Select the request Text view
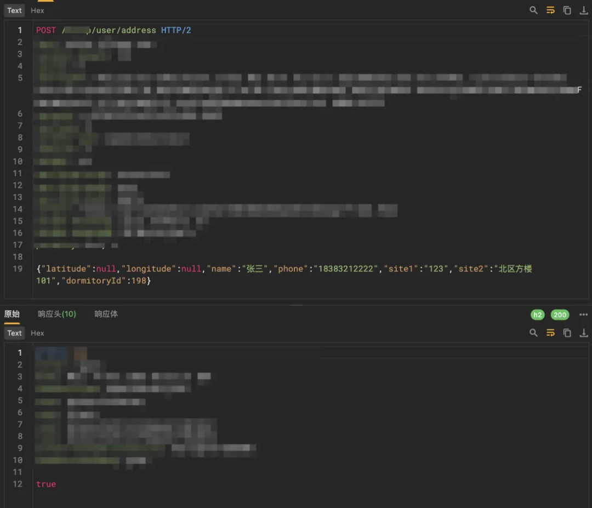592x508 pixels. coord(14,10)
